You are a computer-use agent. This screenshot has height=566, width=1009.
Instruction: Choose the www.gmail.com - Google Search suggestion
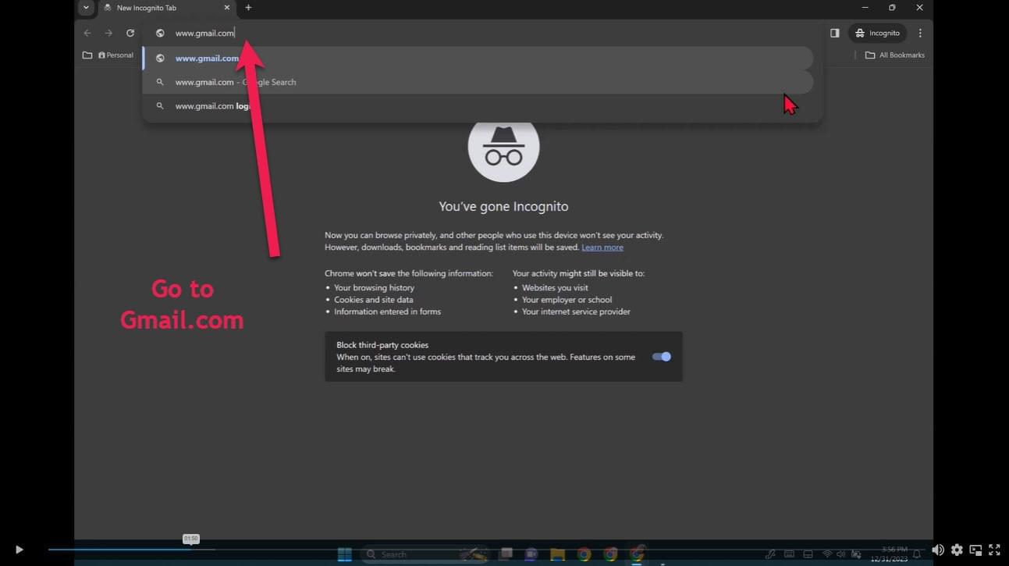pyautogui.click(x=235, y=82)
